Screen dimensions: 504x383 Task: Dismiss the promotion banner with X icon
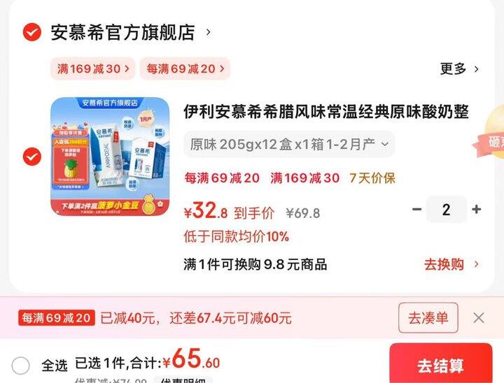479,318
